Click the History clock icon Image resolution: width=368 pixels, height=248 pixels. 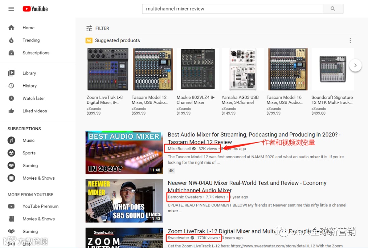(x=11, y=86)
